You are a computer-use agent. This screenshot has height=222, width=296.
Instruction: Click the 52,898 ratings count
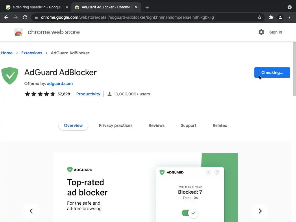(64, 94)
